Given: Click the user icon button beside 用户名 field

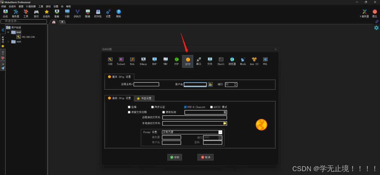Looking at the screenshot, I should [x=210, y=85].
